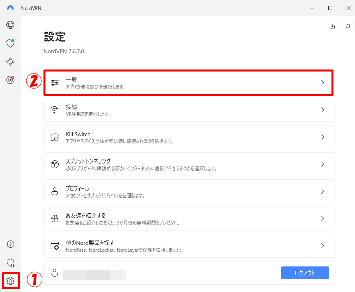Click the ログアウト button
355x292 pixels.
305,273
